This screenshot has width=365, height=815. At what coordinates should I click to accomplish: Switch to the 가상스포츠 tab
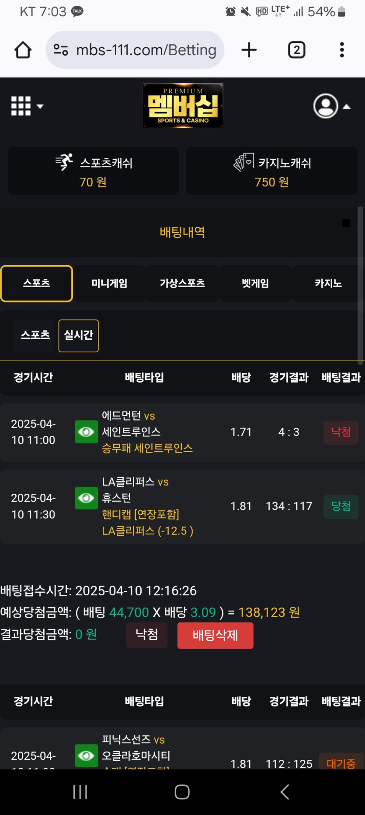pos(182,284)
